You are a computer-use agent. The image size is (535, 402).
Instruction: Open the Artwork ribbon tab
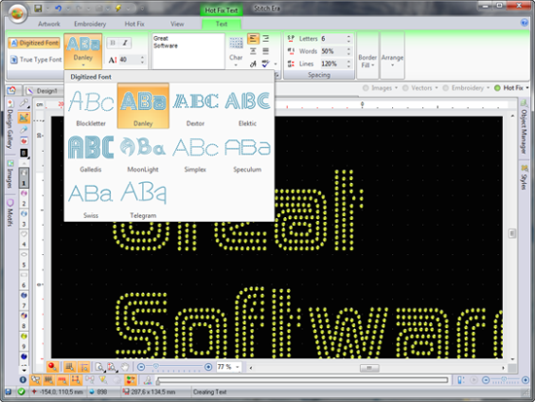point(50,24)
